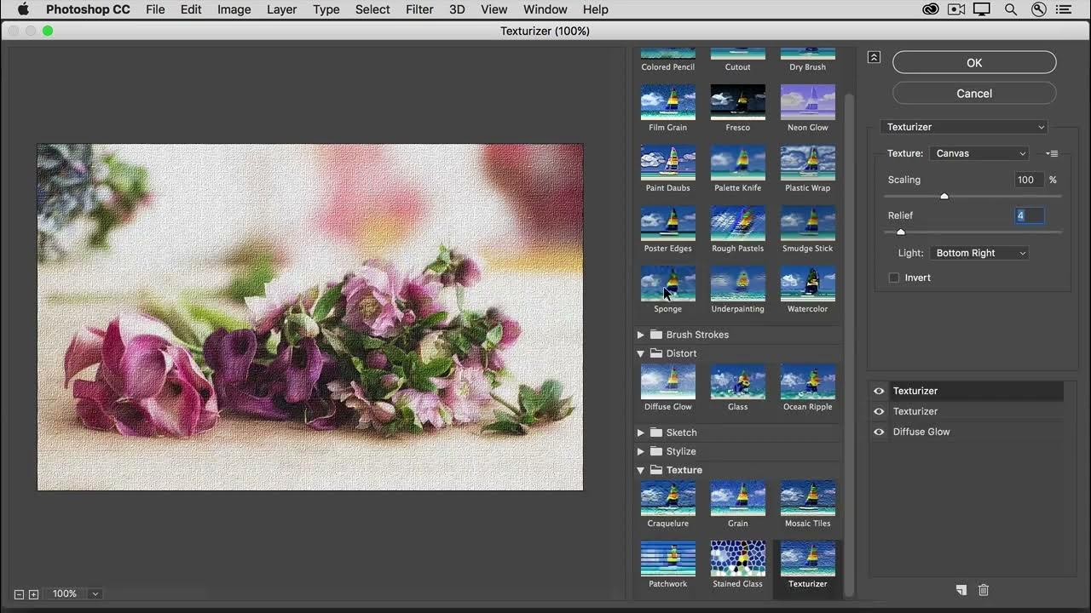Viewport: 1091px width, 613px height.
Task: Open the Filter menu
Action: pyautogui.click(x=419, y=9)
